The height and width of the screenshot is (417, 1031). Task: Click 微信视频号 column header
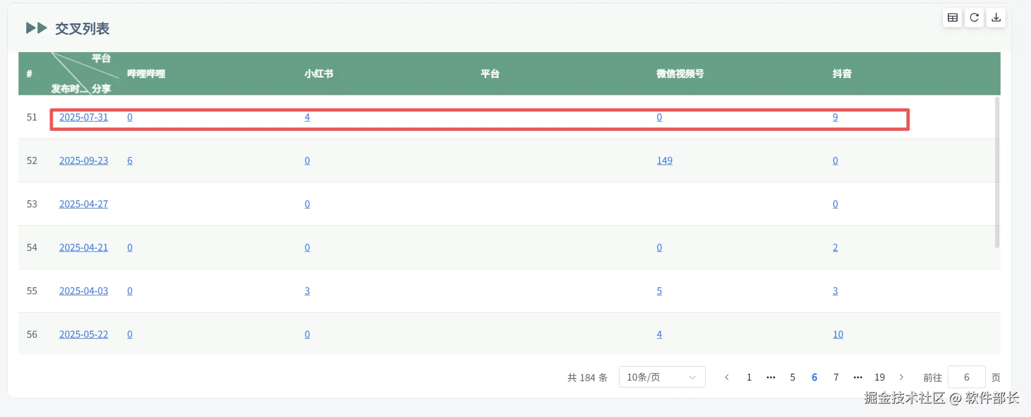click(x=680, y=74)
